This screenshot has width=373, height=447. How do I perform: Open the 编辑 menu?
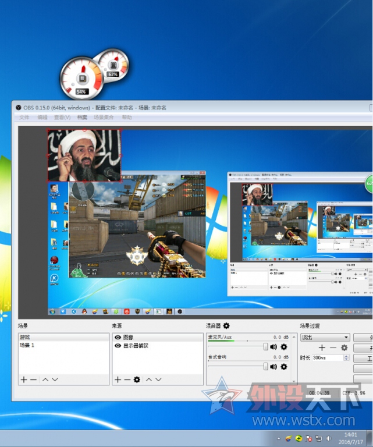pyautogui.click(x=42, y=117)
